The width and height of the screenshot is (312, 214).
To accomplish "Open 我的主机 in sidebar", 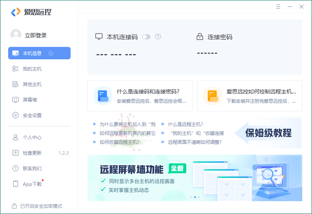I will point(32,69).
